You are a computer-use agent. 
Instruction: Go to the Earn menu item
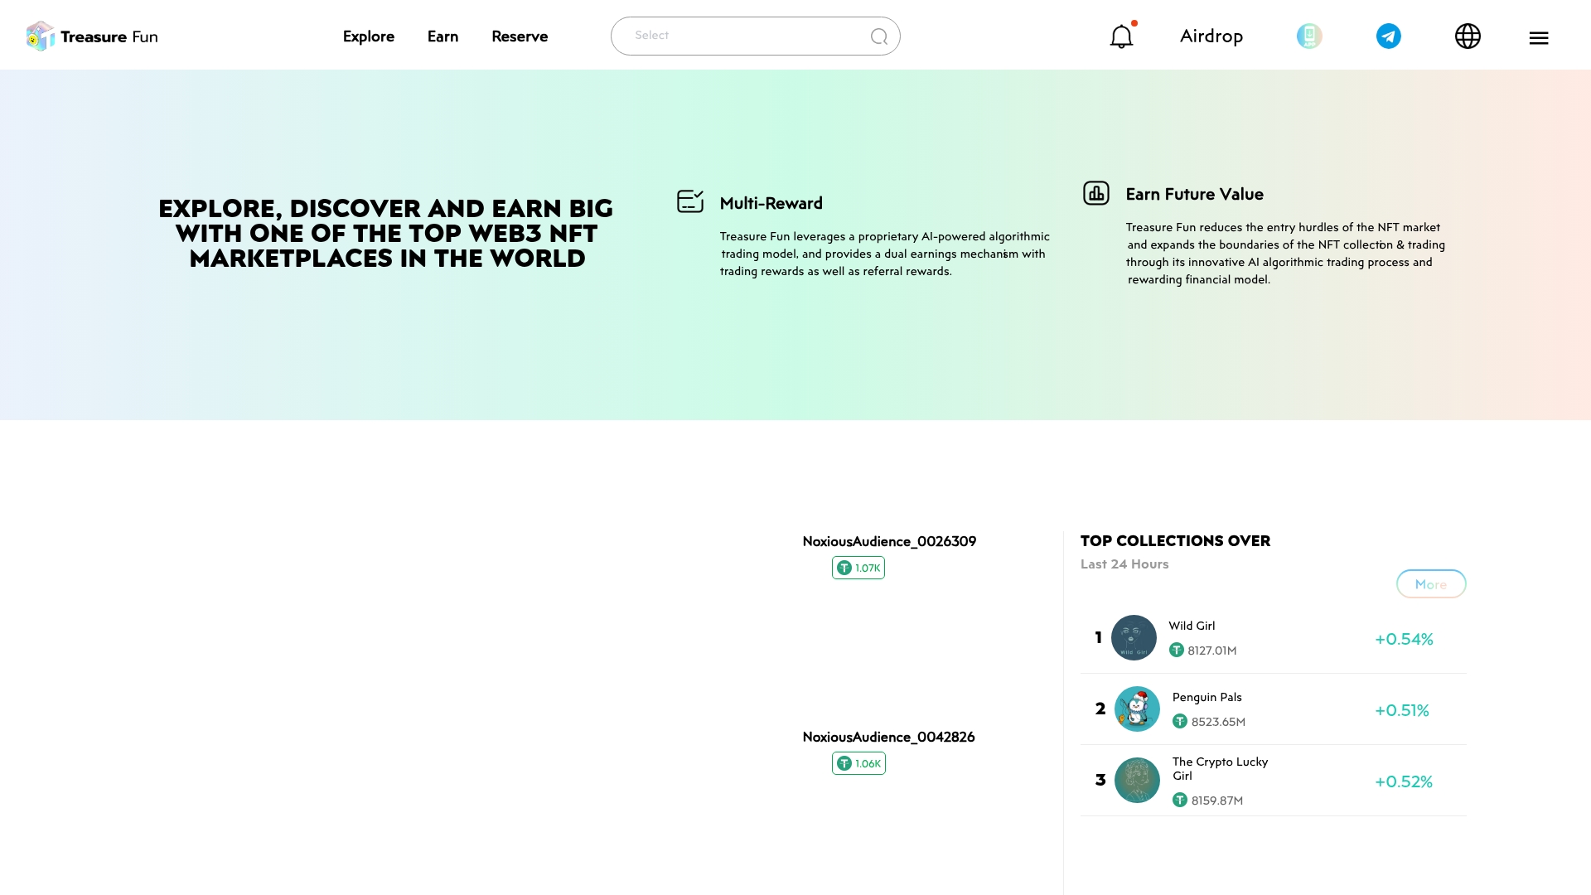click(x=442, y=36)
